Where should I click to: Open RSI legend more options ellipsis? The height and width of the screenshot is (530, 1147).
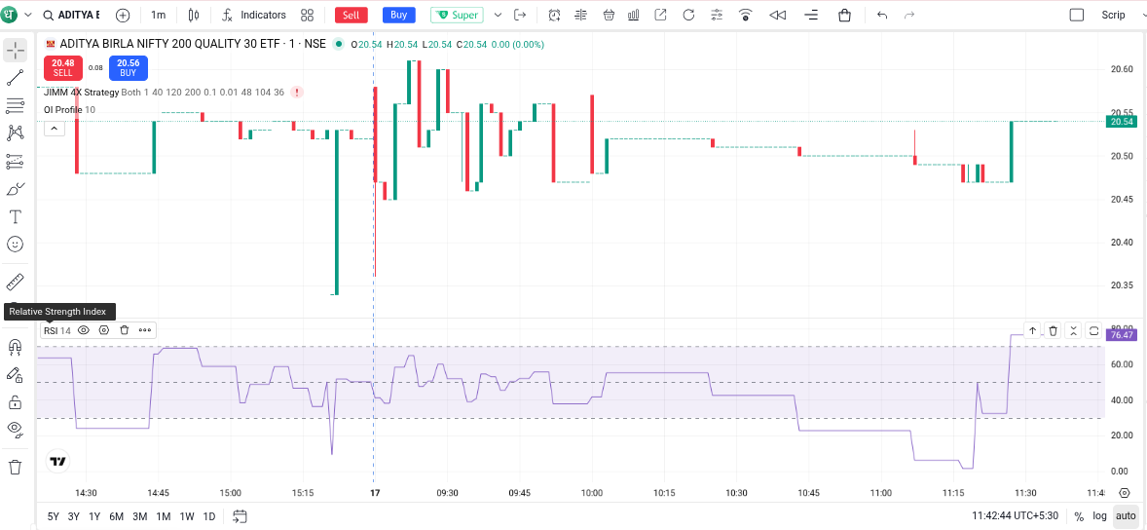coord(145,330)
